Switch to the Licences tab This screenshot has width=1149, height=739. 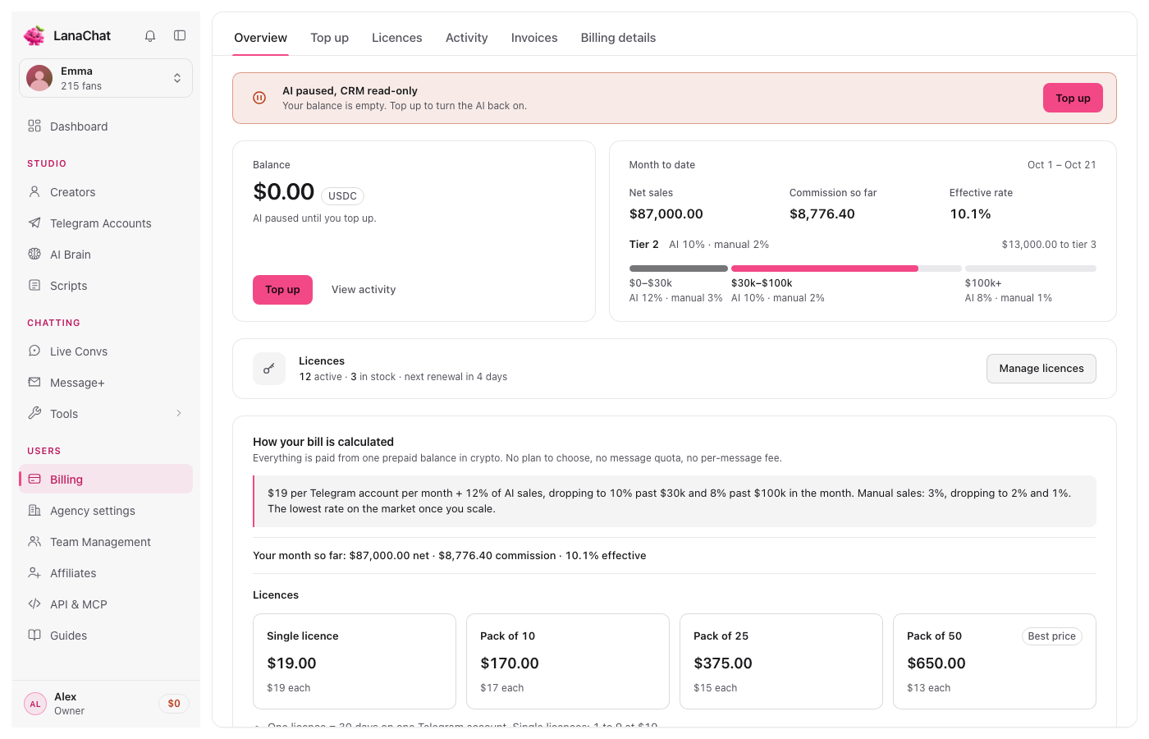point(397,38)
